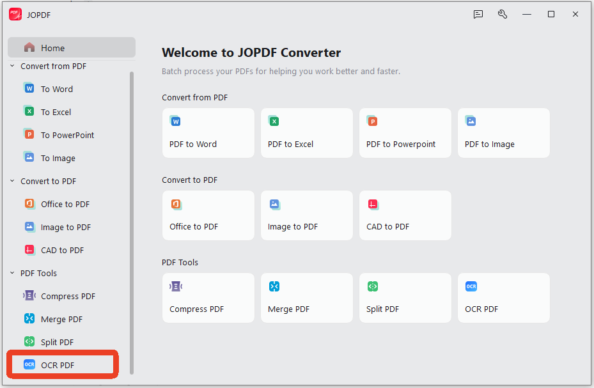Click the merge icon on Merge PDF card
The height and width of the screenshot is (388, 594).
(274, 286)
